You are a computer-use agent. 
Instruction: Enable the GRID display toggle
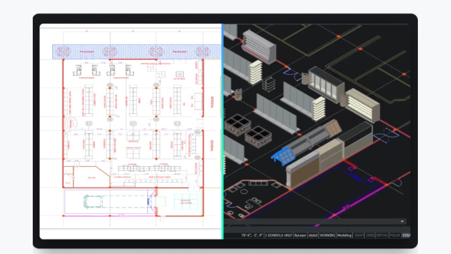point(371,235)
